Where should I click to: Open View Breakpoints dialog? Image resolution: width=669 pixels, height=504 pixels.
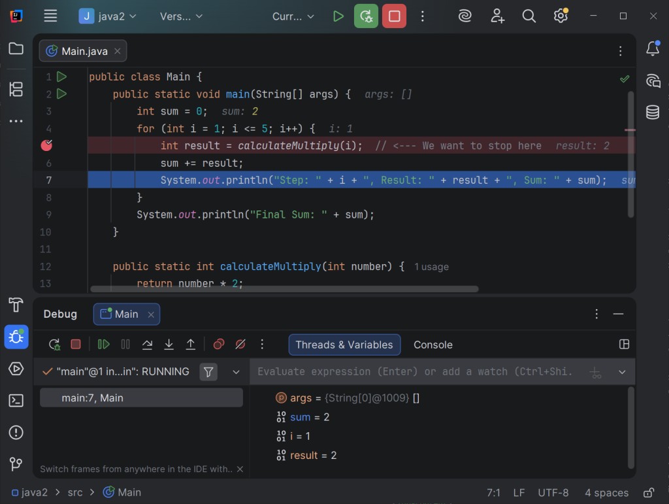(219, 344)
